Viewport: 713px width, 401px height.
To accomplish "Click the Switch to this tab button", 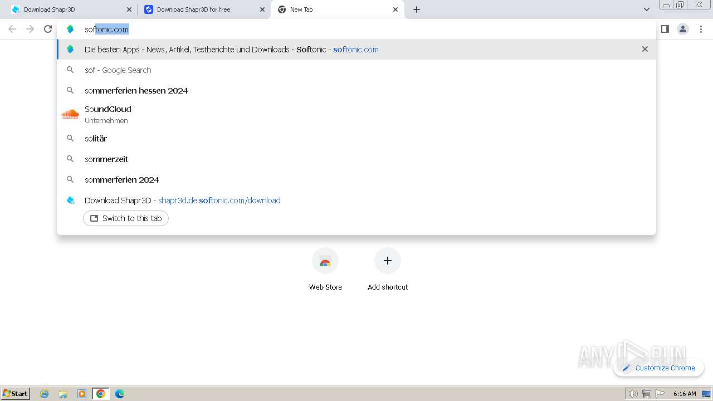I will pos(126,218).
